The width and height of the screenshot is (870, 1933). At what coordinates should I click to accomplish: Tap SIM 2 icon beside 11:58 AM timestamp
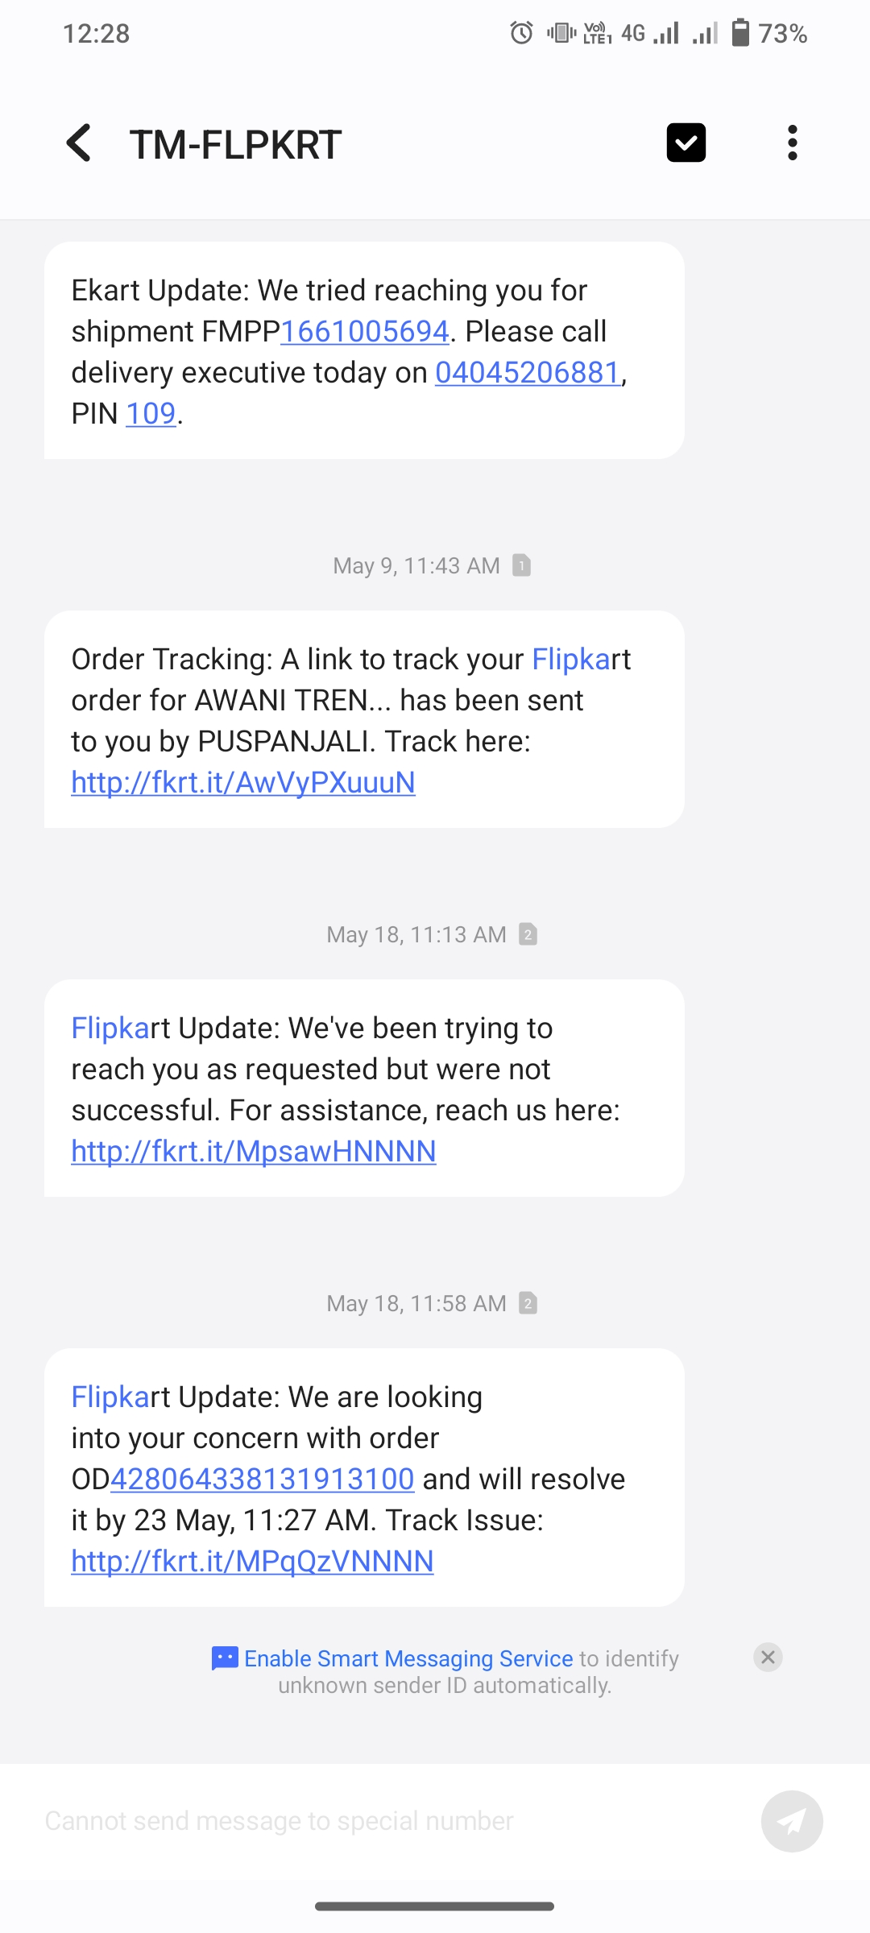coord(528,1303)
